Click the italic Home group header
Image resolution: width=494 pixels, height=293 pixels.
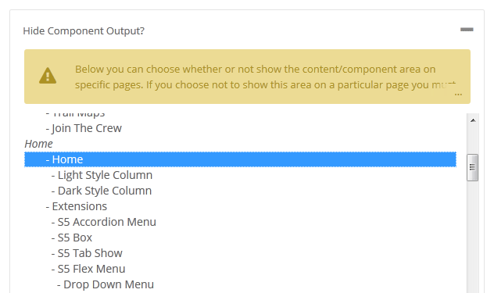[x=39, y=144]
